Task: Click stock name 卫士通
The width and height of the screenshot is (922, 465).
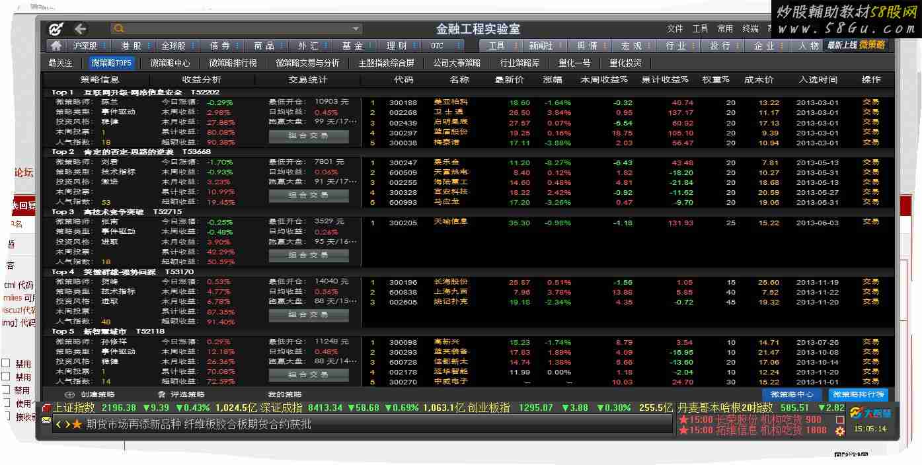Action: coord(450,112)
